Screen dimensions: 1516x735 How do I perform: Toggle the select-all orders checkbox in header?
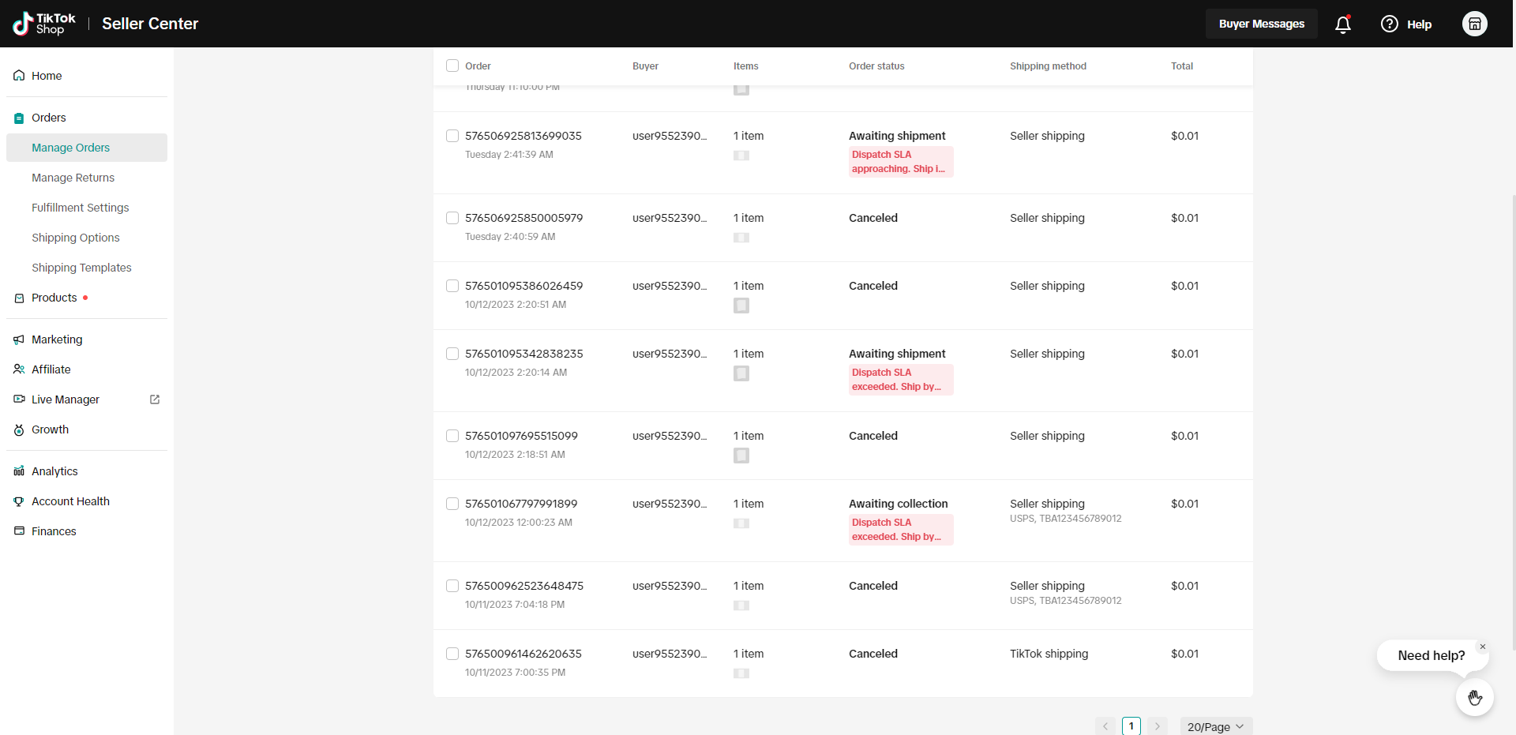[x=452, y=66]
